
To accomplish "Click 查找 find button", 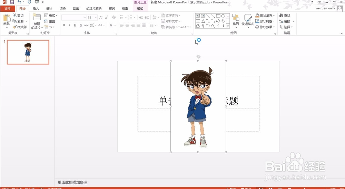I will click(x=285, y=15).
